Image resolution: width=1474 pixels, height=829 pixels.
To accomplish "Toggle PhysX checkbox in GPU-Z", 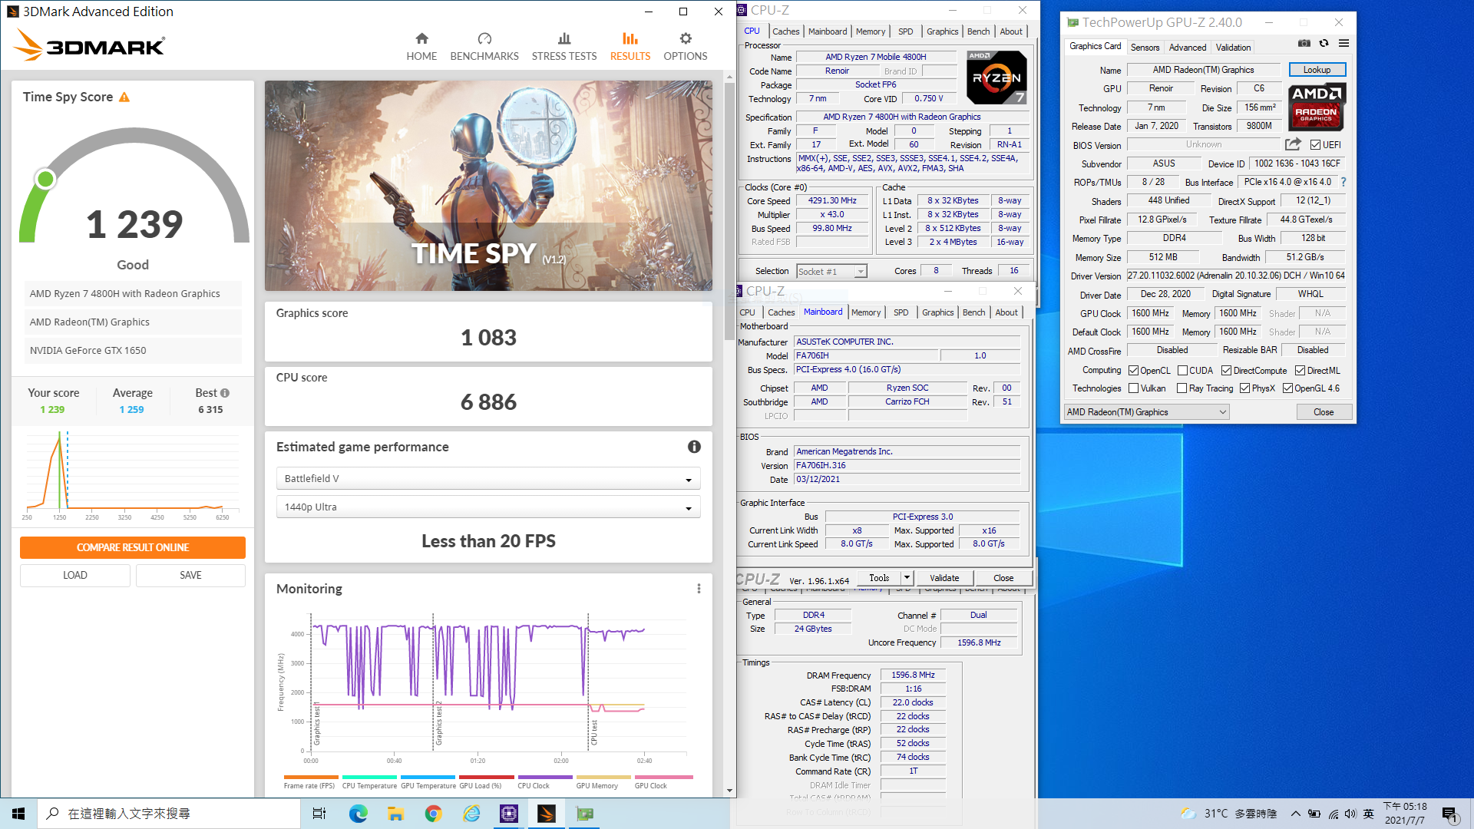I will [1244, 388].
